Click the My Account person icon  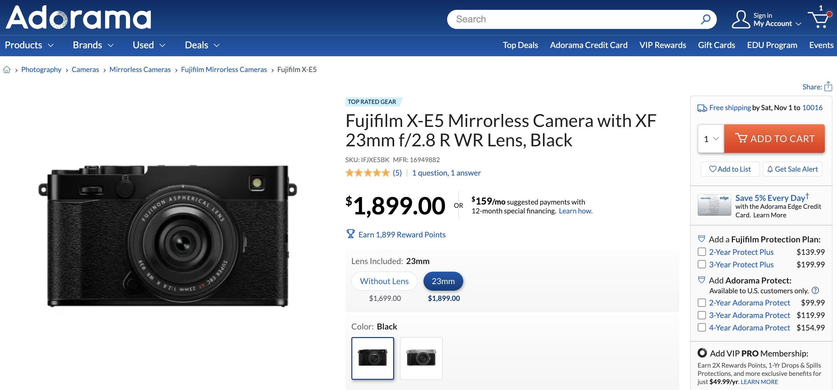742,19
